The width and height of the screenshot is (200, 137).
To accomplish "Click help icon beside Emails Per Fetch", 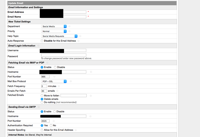I will (x=57, y=91).
